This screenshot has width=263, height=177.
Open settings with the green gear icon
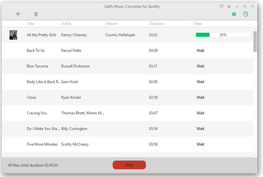(234, 14)
